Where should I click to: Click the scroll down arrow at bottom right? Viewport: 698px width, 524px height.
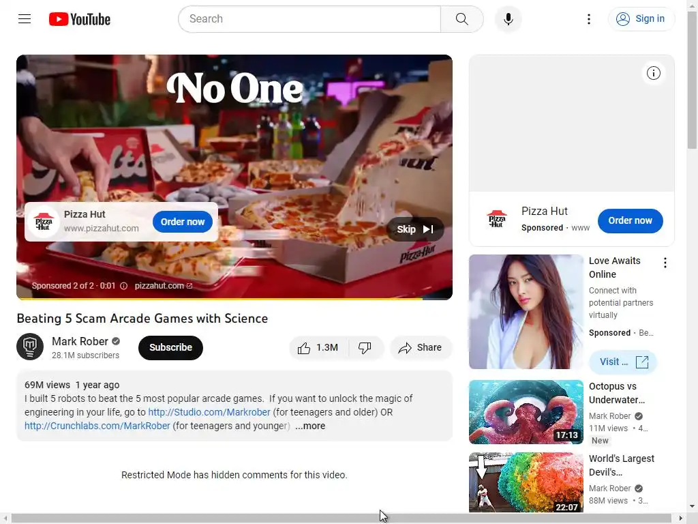(692, 506)
